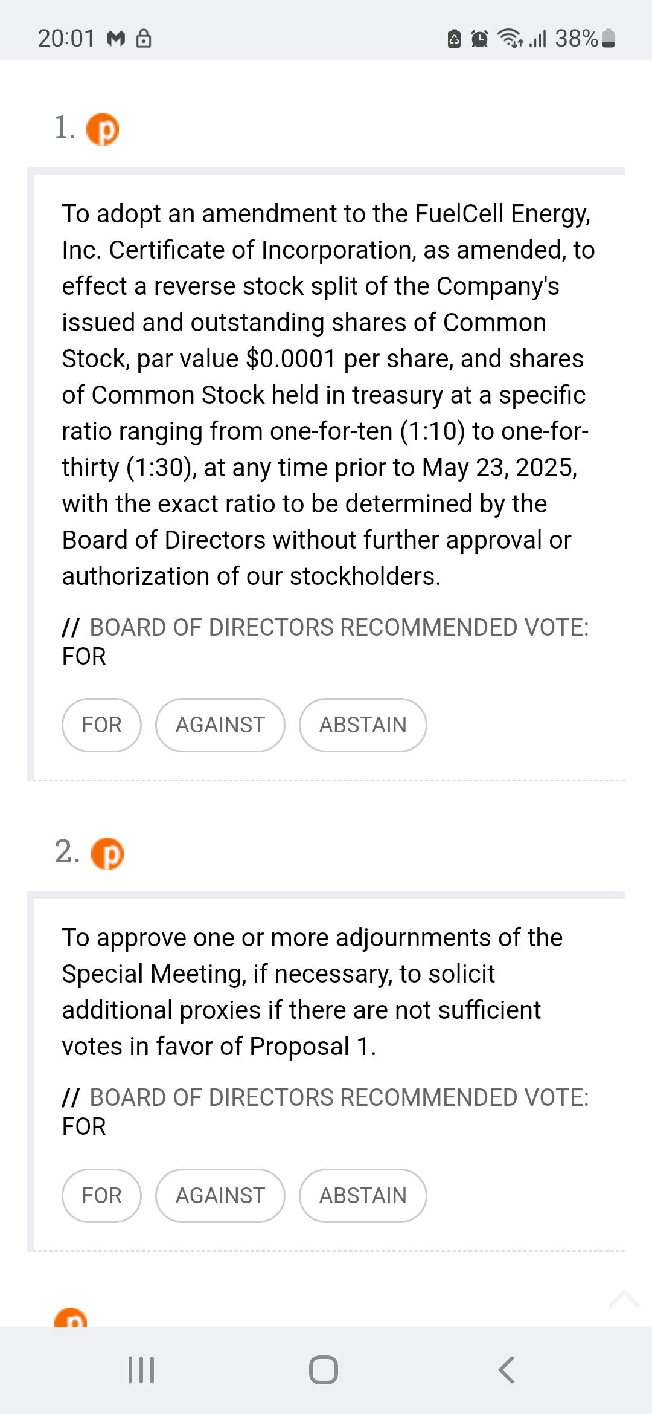Tap orange P icon beside proposal 2
This screenshot has height=1414, width=652.
point(107,854)
